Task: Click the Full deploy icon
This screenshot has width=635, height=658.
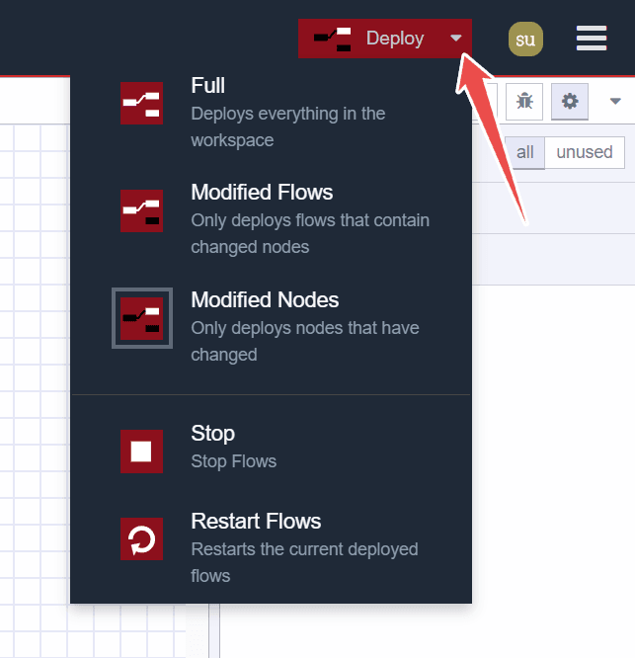Action: pos(141,103)
